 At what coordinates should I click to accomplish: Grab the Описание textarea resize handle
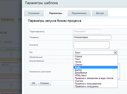[x=109, y=48]
